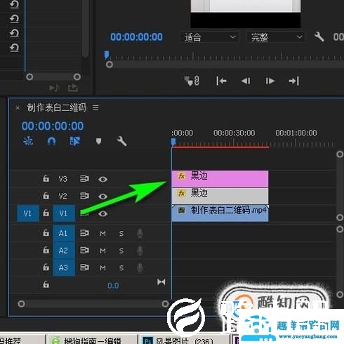
Task: Solo audio track A3
Action: point(121,268)
